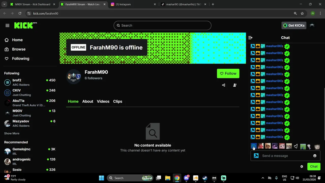The height and width of the screenshot is (183, 325).
Task: Click the Get KICKs button
Action: pyautogui.click(x=294, y=25)
